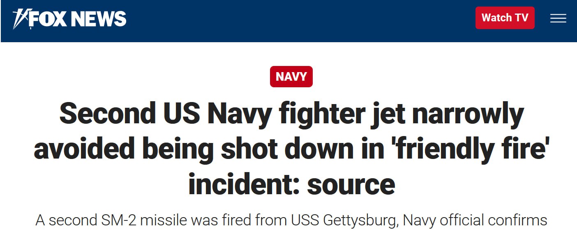Open the NAVY category tag
Screen dimensions: 577x236
(x=291, y=77)
